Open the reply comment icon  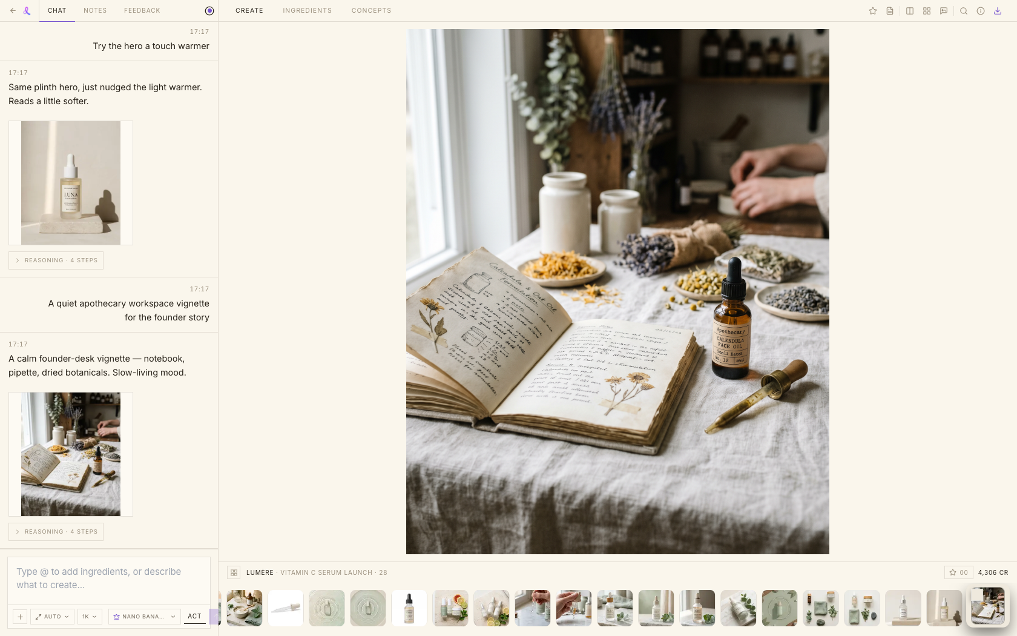click(944, 11)
